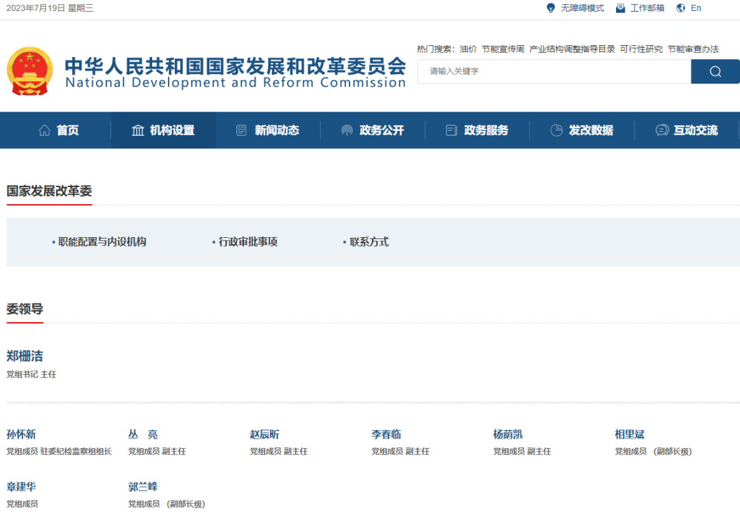Click the hot search term 节能审查办法
740x527 pixels.
[693, 49]
